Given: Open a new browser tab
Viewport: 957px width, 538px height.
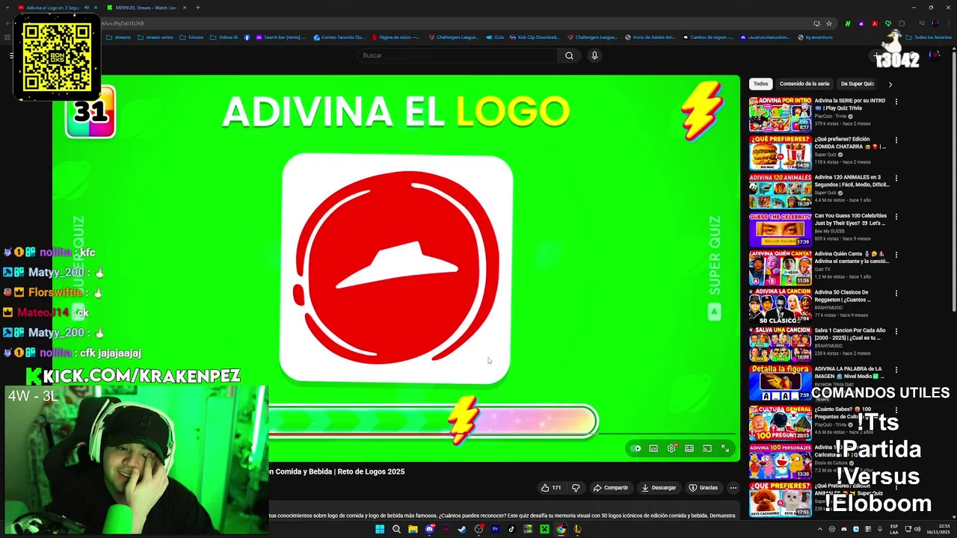Looking at the screenshot, I should 197,7.
